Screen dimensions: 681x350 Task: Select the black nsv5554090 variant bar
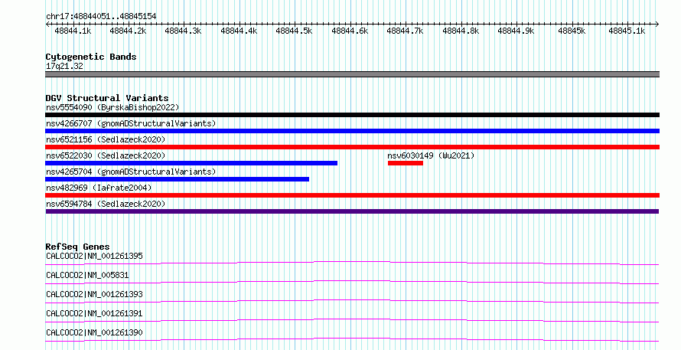[x=352, y=115]
